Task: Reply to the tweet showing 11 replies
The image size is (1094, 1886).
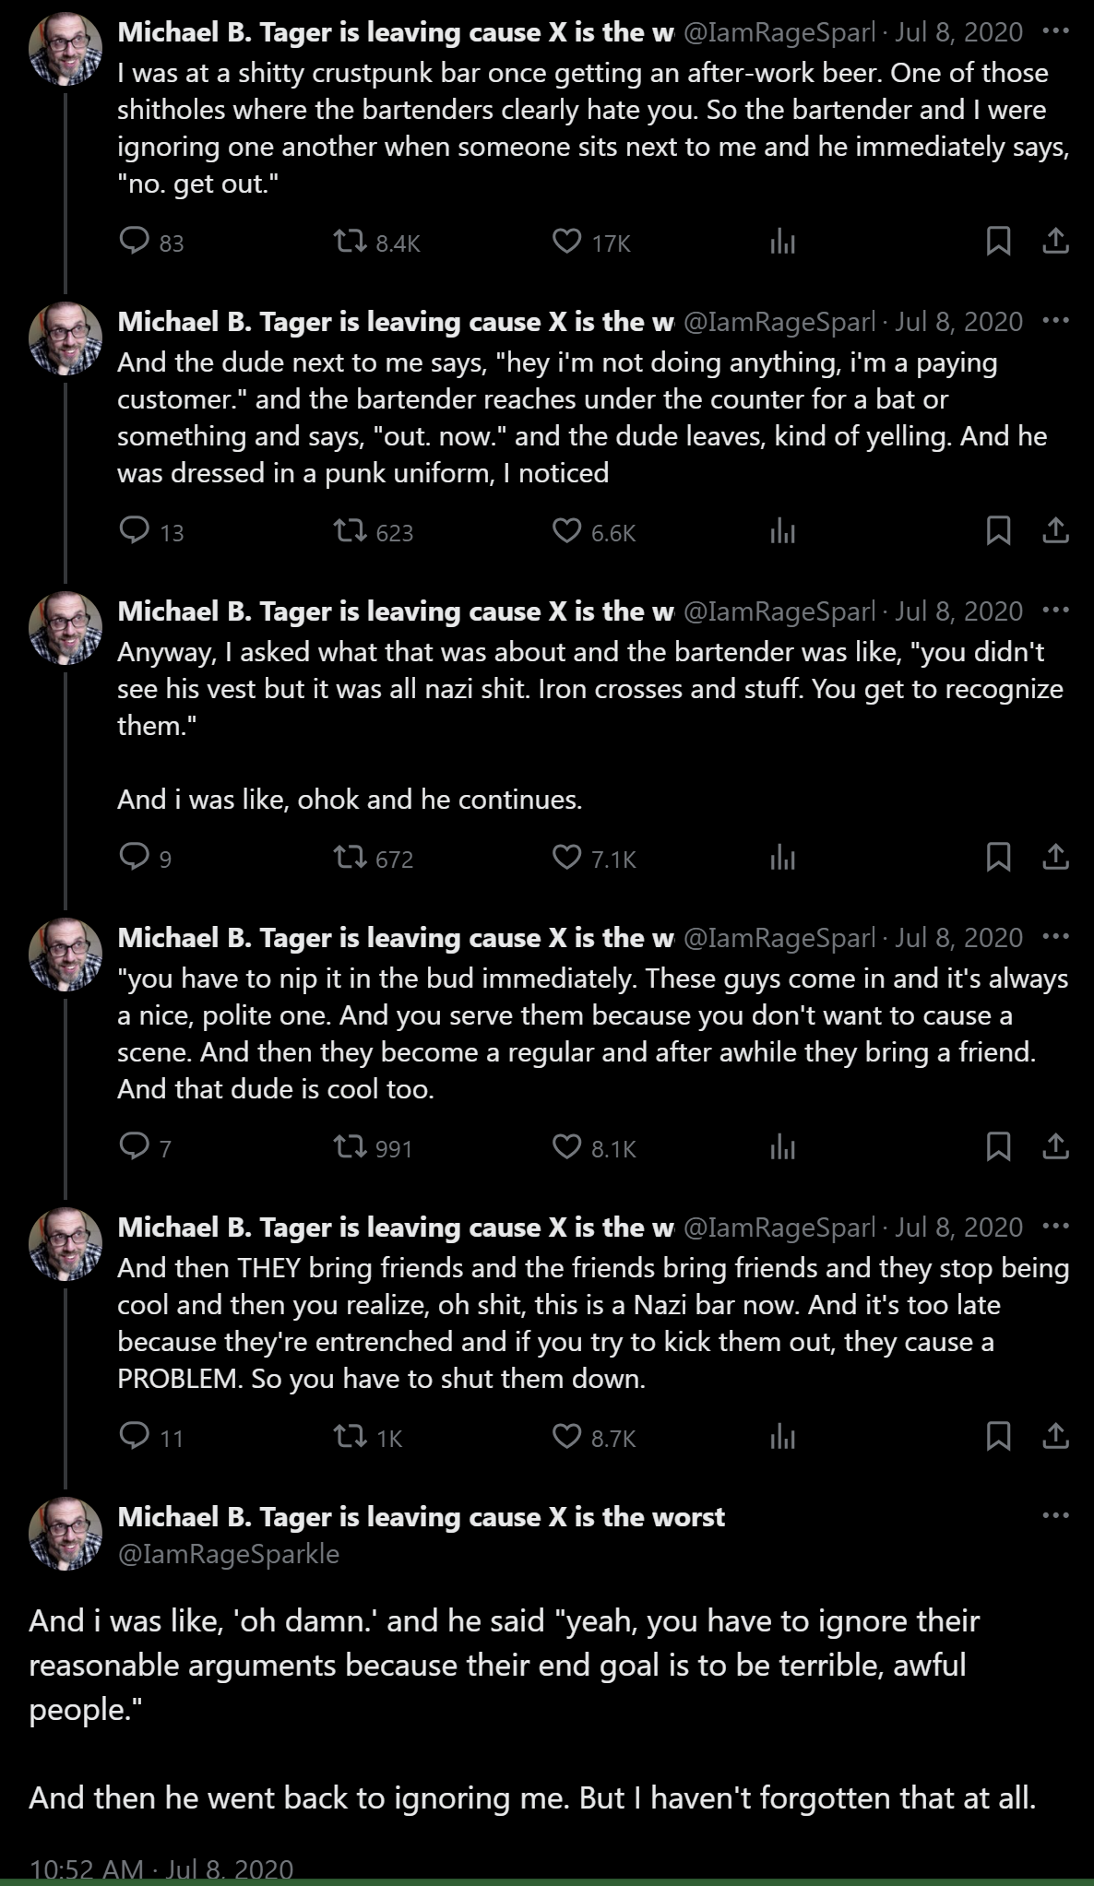Action: coord(135,1437)
